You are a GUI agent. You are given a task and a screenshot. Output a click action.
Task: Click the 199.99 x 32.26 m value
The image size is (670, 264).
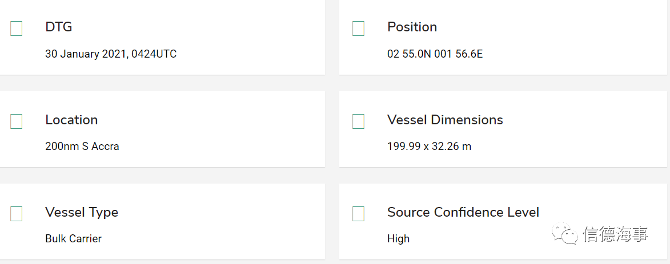(x=429, y=147)
